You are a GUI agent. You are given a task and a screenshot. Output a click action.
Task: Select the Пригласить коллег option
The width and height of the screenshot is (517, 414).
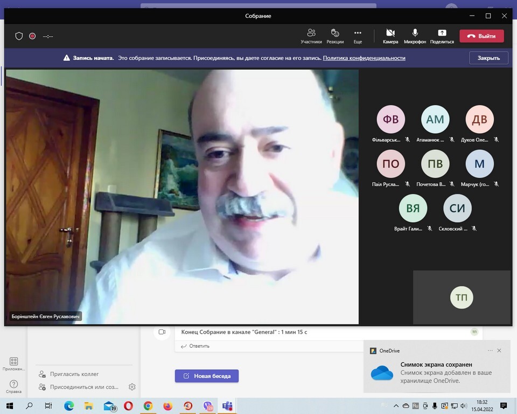click(74, 374)
